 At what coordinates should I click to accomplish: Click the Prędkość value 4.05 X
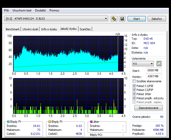coord(159,134)
